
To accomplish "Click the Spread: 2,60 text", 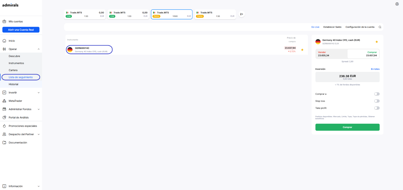I will 347,61.
